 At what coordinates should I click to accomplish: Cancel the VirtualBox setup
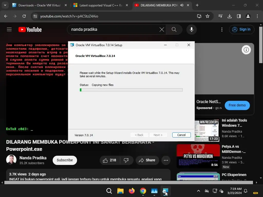[x=182, y=135]
